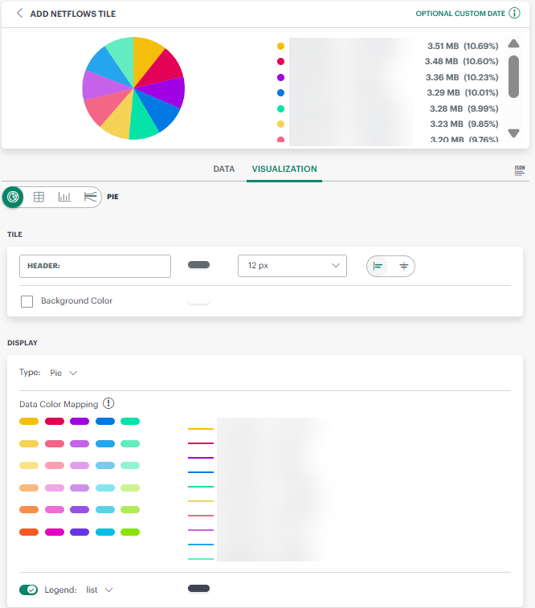The height and width of the screenshot is (608, 535).
Task: Choose the bar chart visualization icon
Action: pyautogui.click(x=64, y=197)
